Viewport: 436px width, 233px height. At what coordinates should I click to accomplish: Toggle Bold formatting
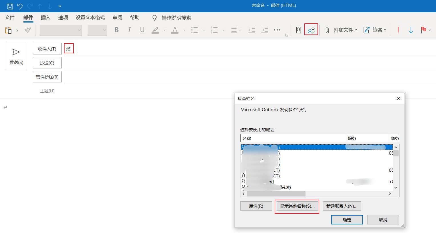tap(116, 30)
